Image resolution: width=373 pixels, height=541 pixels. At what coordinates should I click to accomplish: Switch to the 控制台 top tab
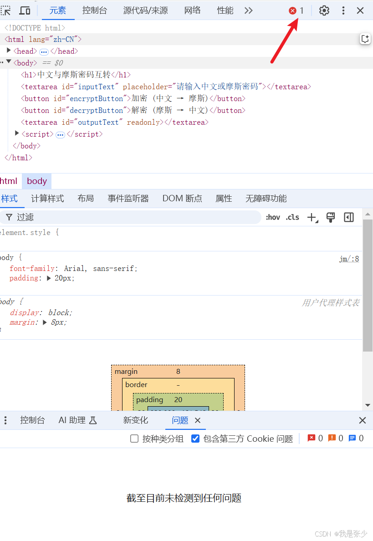[x=95, y=10]
